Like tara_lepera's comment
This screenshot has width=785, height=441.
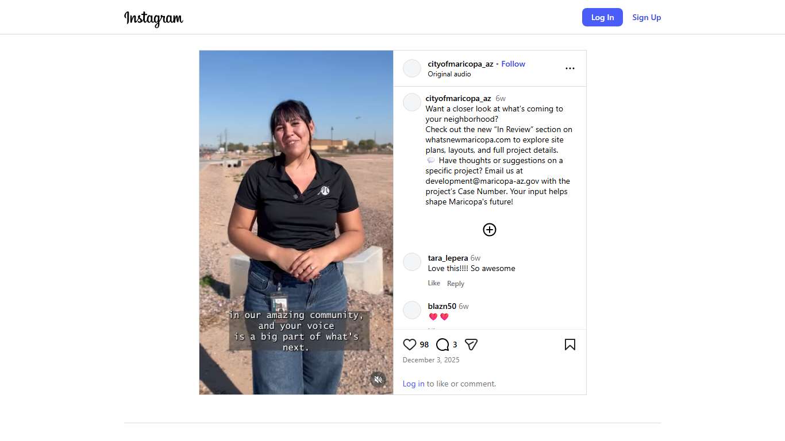tap(434, 283)
